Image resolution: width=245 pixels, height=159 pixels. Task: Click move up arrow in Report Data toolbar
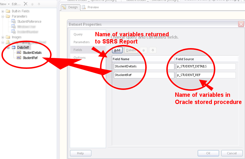(x=32, y=4)
